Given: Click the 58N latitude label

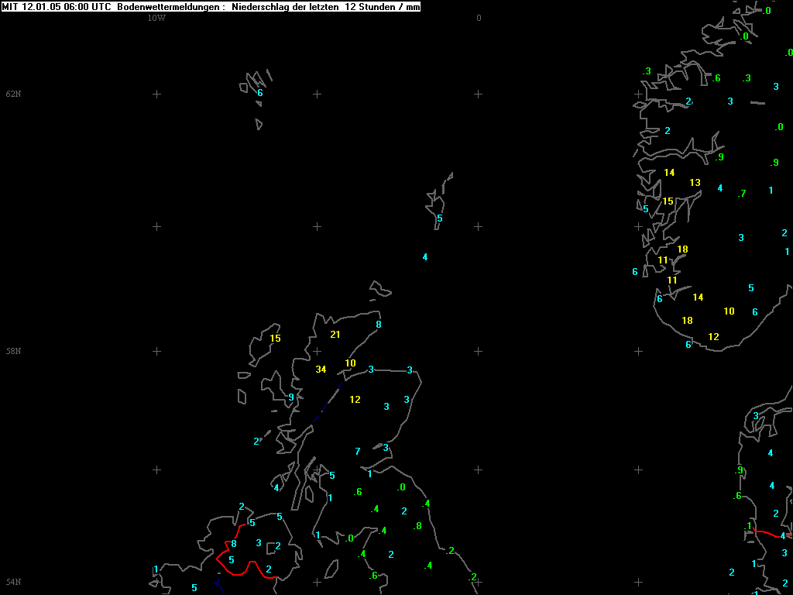Looking at the screenshot, I should (14, 351).
